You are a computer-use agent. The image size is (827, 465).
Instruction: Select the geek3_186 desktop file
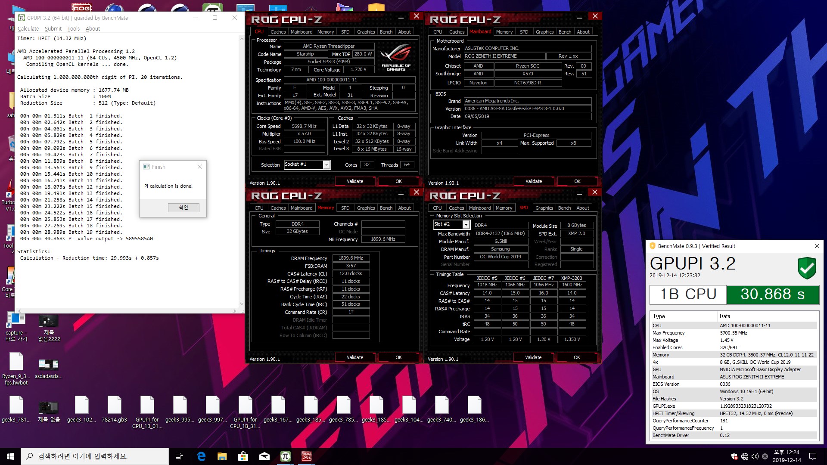click(474, 409)
